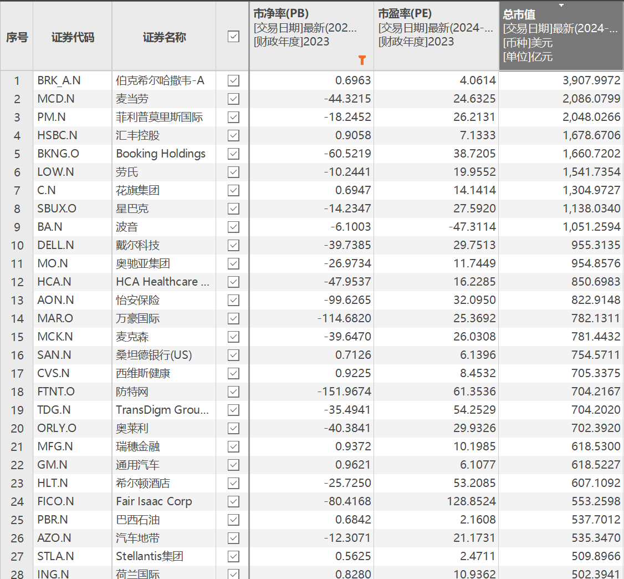
Task: Select security code FTNT.O
Action: coord(56,392)
